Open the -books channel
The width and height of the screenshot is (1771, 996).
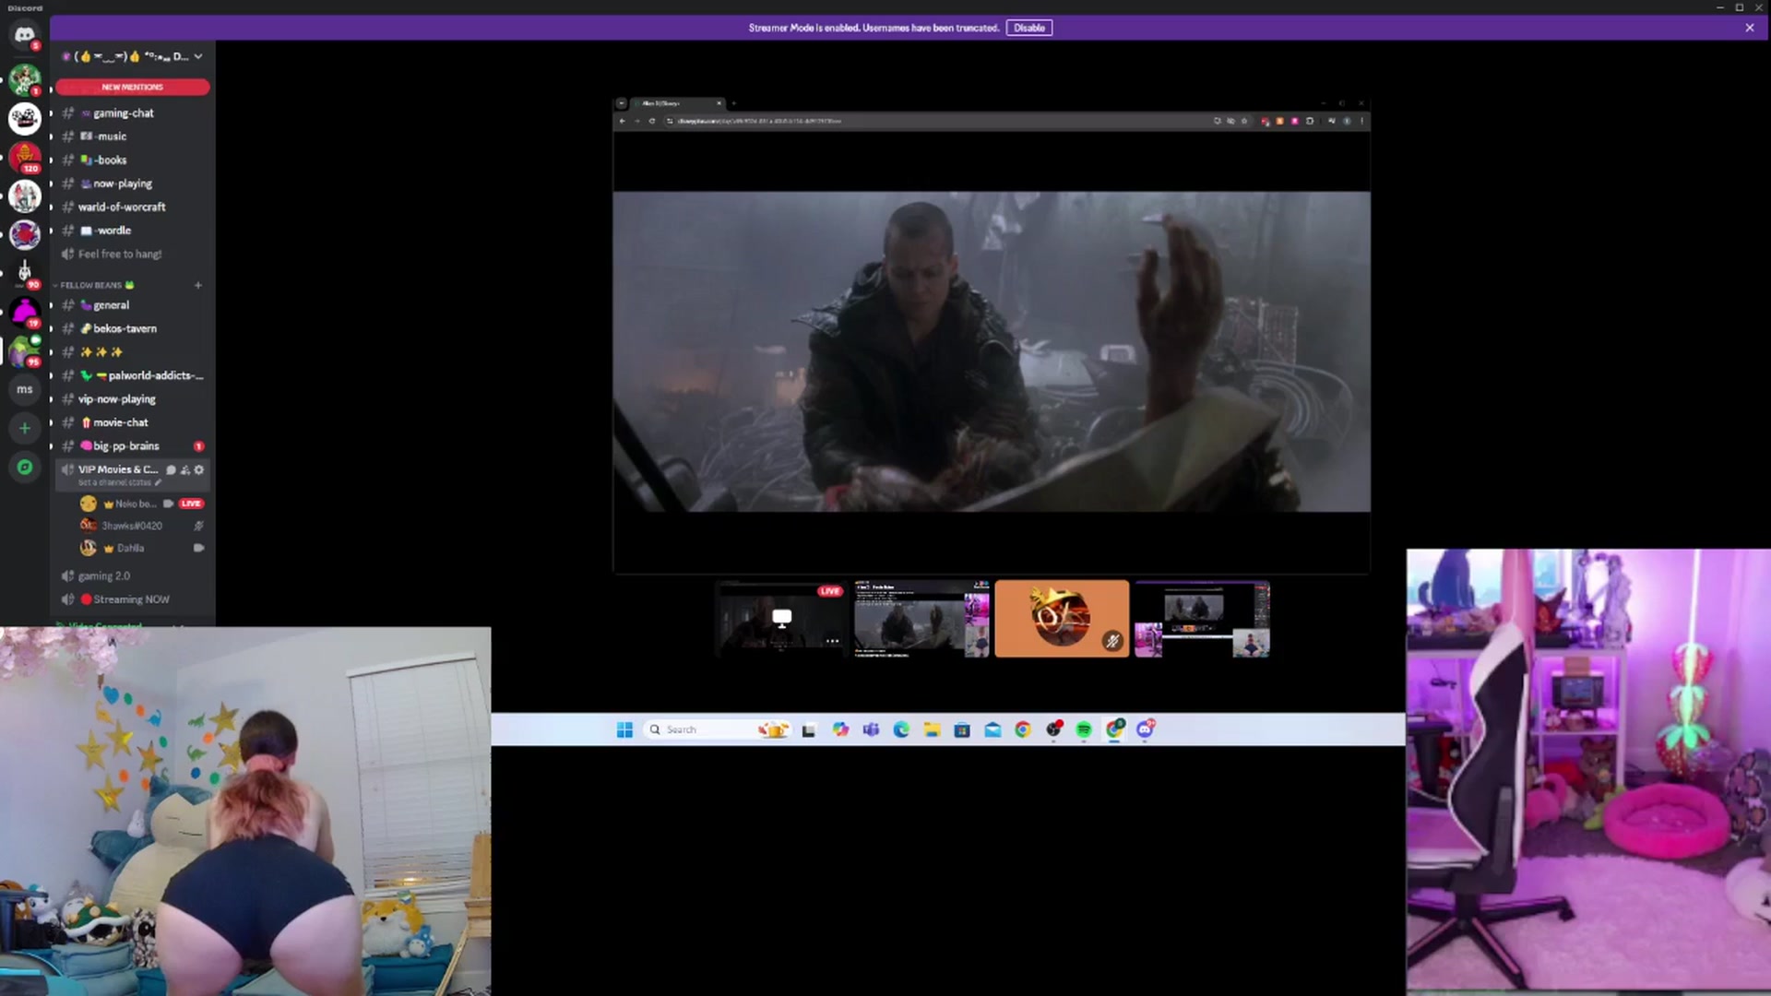[x=133, y=160]
